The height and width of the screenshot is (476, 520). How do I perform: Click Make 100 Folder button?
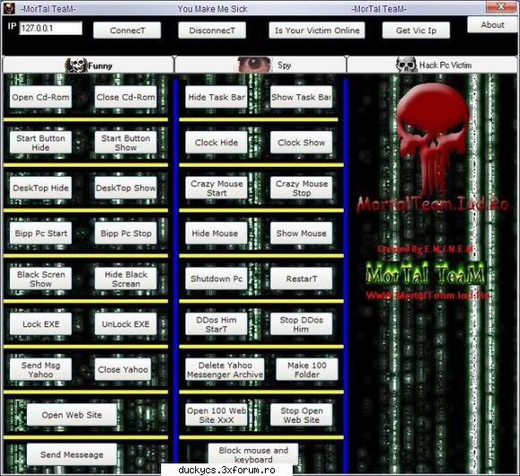pos(307,369)
